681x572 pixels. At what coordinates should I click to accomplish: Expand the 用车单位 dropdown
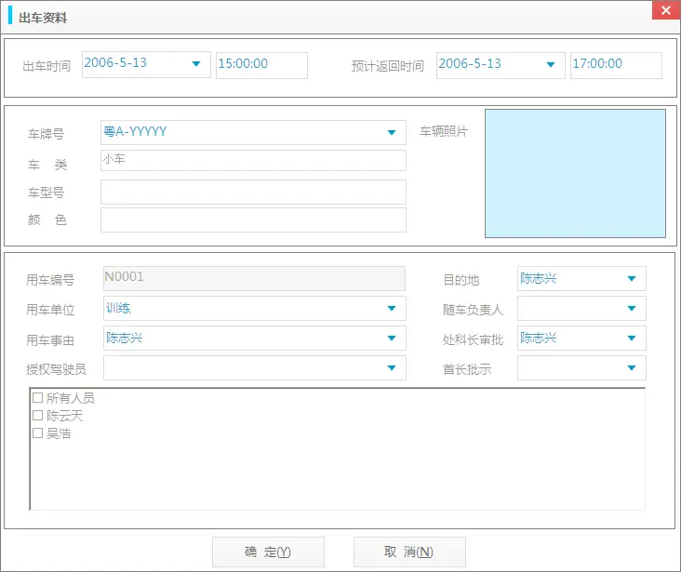(391, 309)
